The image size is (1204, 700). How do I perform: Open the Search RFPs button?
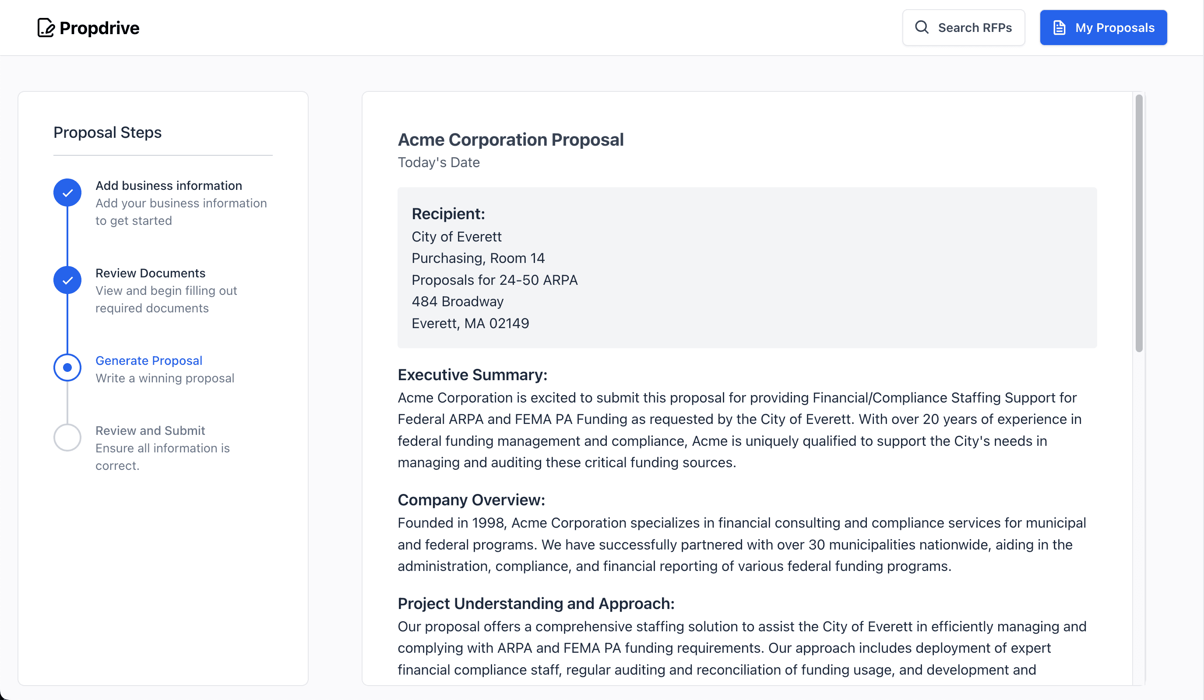coord(963,28)
